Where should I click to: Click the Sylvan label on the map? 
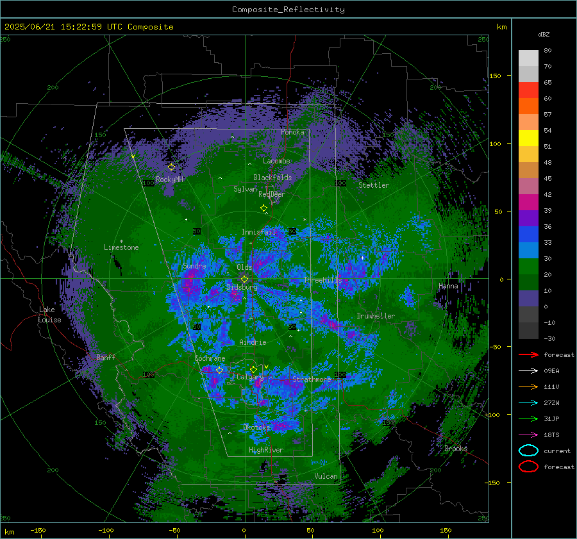245,189
